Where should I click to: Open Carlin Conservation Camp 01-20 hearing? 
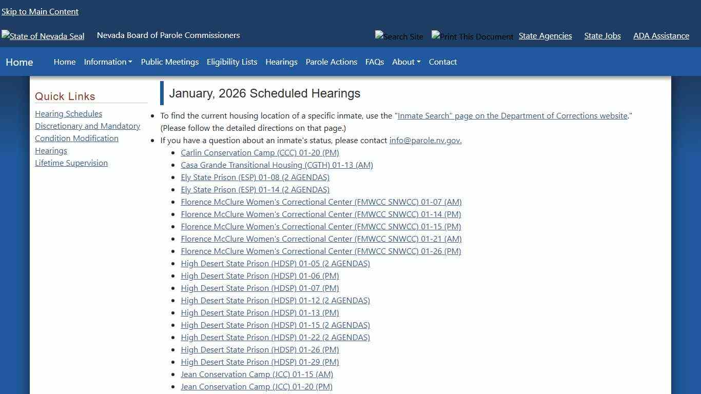click(260, 152)
